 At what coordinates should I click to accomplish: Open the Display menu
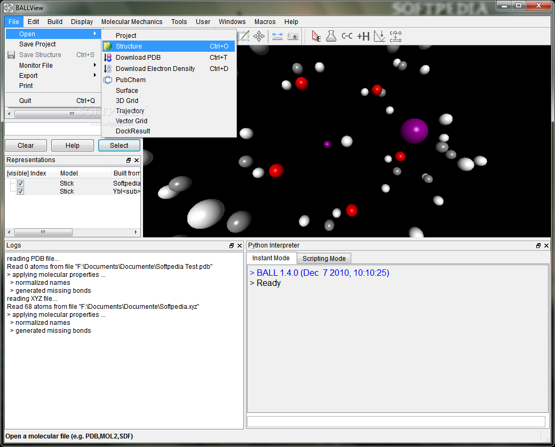pyautogui.click(x=82, y=21)
